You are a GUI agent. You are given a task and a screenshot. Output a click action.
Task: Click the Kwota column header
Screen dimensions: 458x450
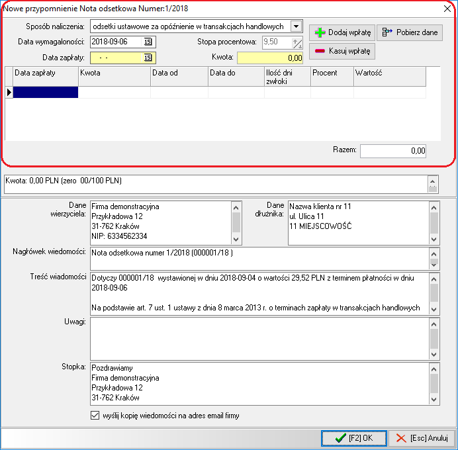pyautogui.click(x=114, y=72)
